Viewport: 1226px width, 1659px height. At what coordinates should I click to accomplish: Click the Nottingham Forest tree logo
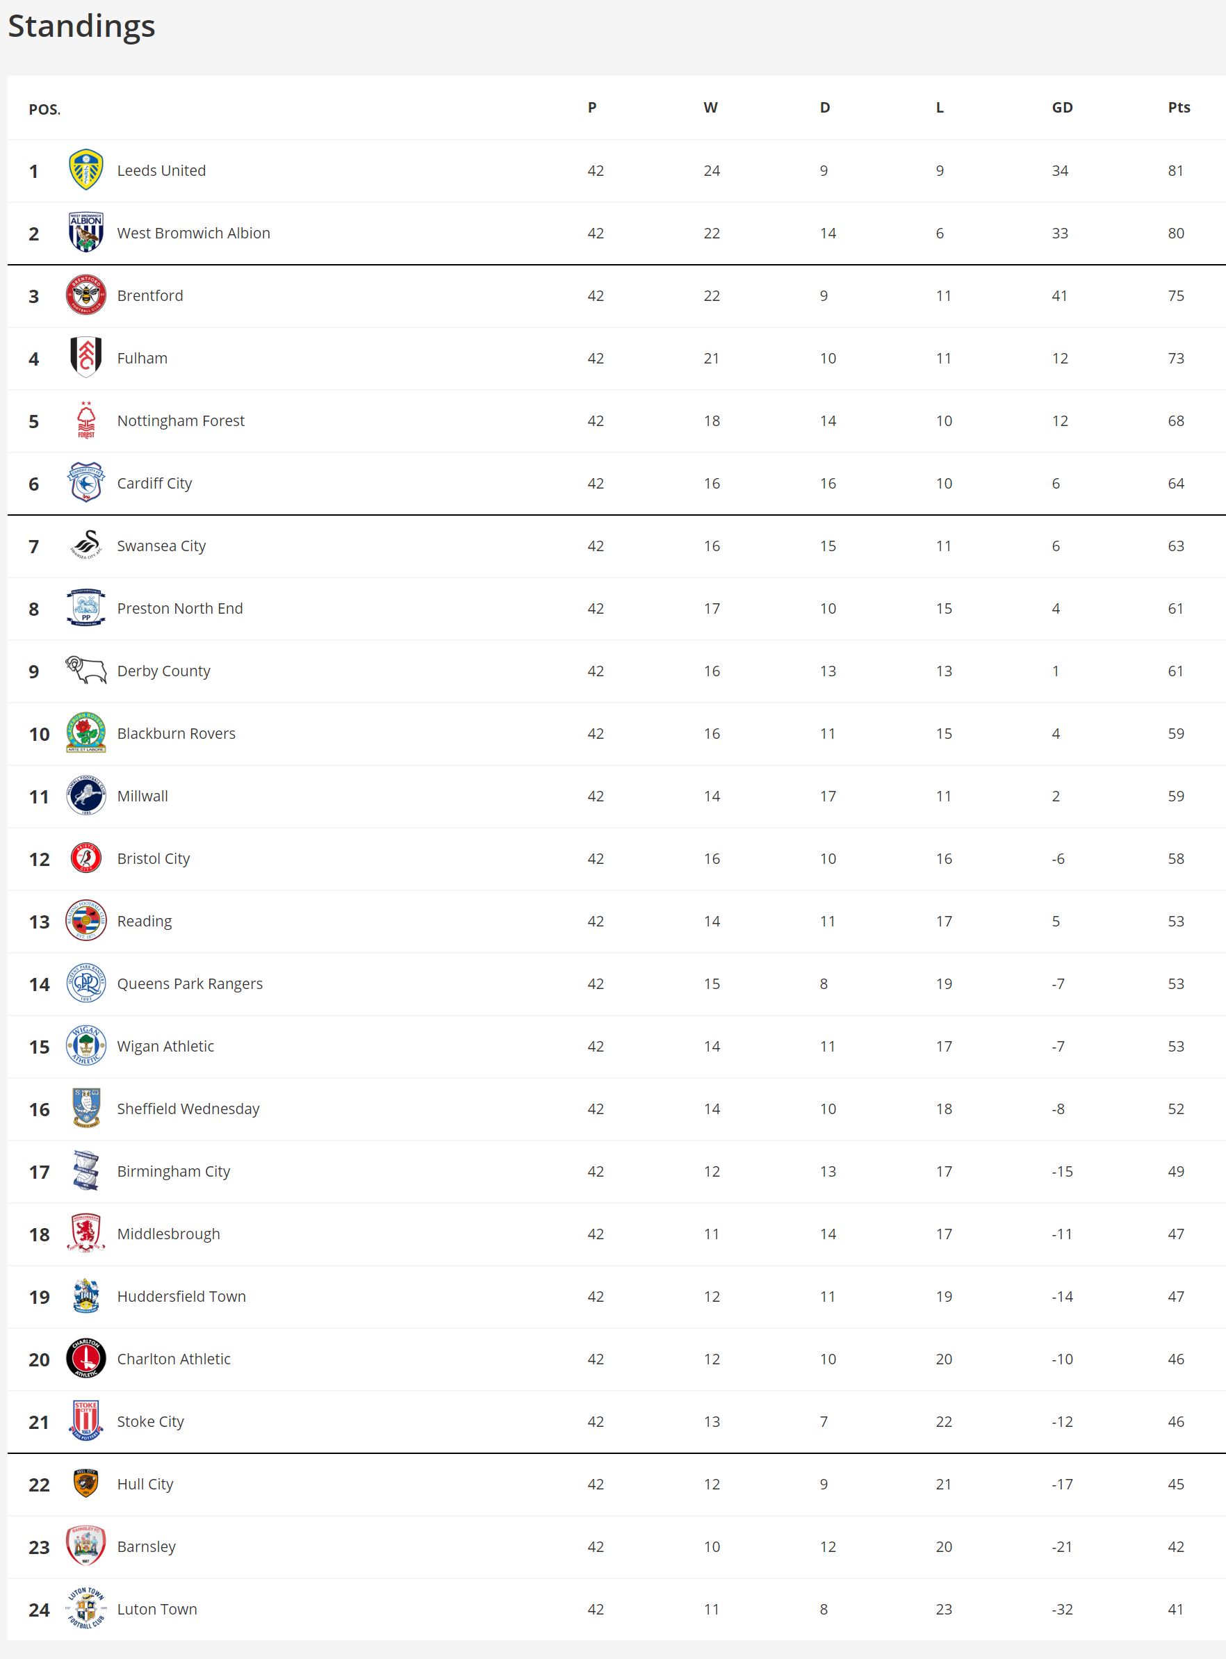86,420
